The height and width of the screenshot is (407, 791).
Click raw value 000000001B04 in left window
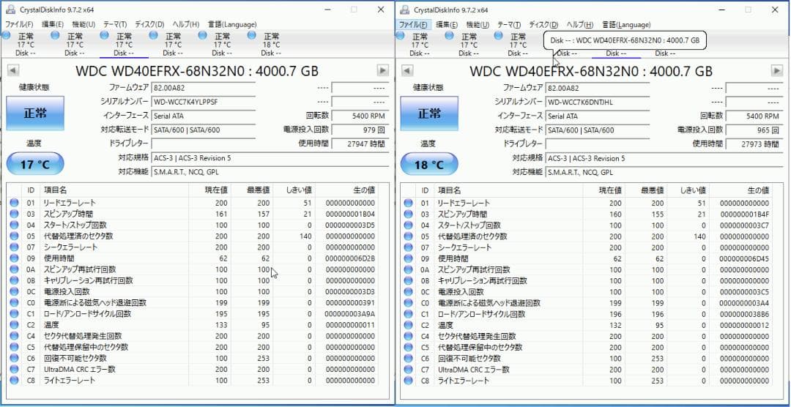tap(350, 214)
